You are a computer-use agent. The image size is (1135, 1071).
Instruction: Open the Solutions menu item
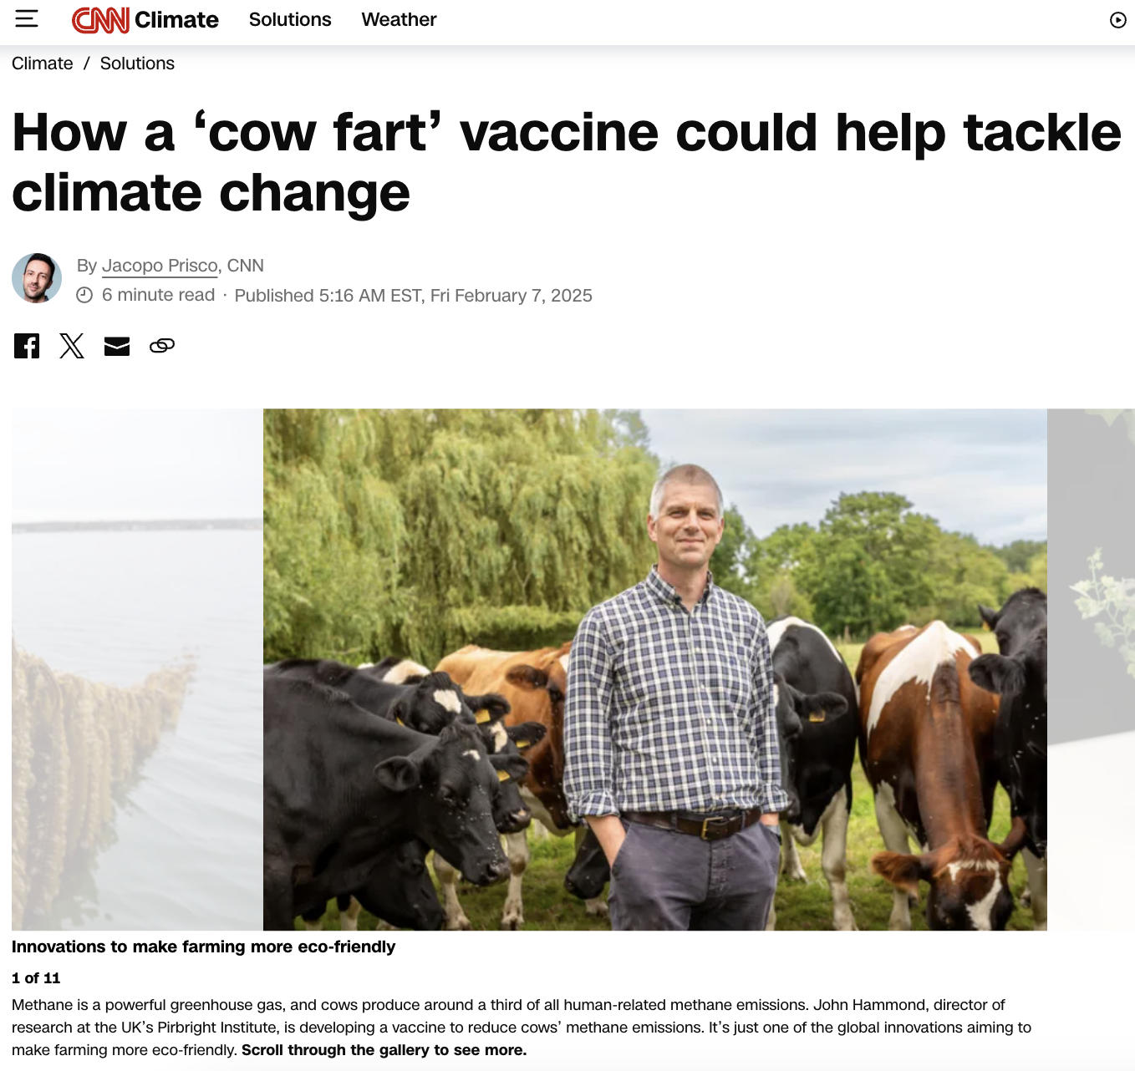290,19
